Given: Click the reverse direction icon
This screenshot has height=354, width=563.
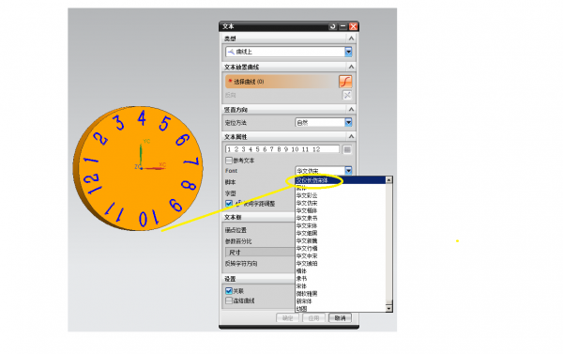Looking at the screenshot, I should tap(347, 95).
